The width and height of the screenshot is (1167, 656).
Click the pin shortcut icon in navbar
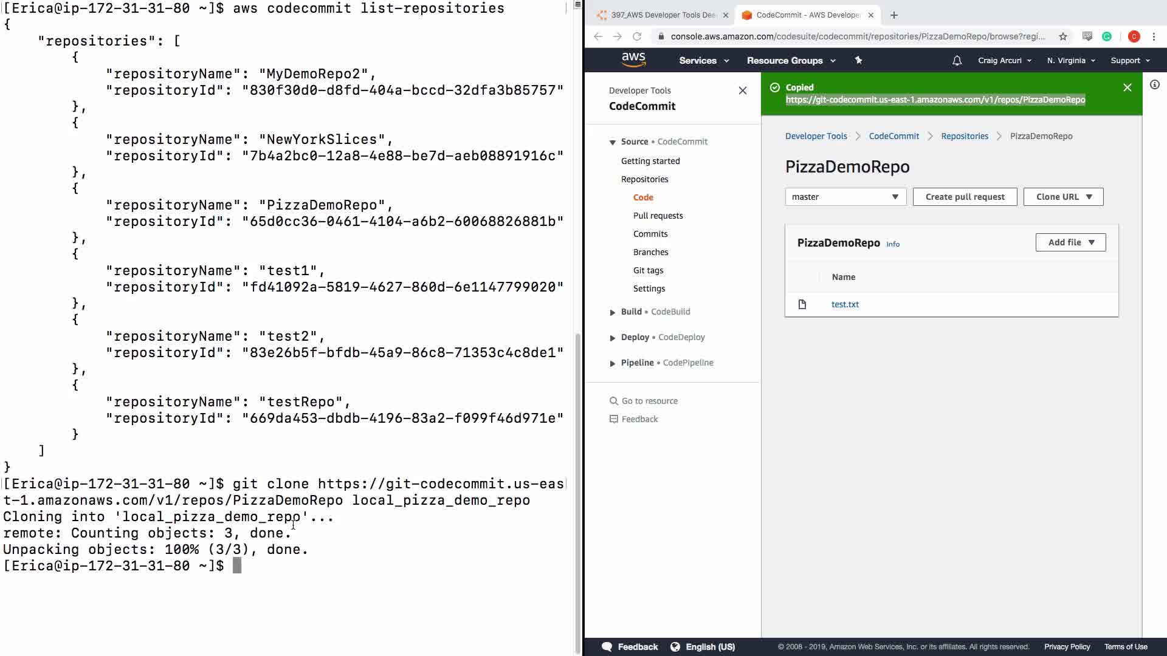pos(858,60)
